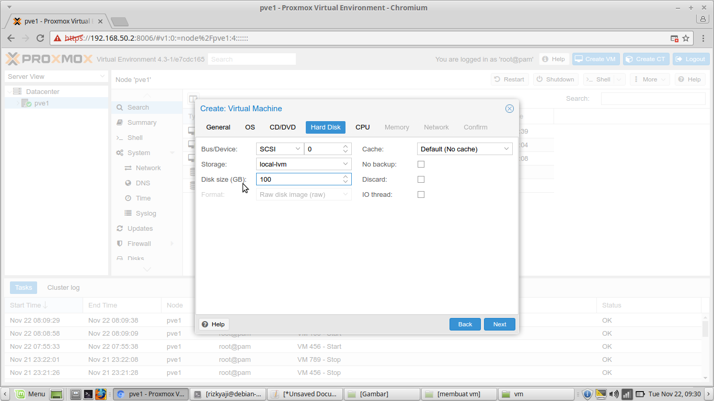Click the battery tray icon
The width and height of the screenshot is (714, 401).
tap(640, 394)
